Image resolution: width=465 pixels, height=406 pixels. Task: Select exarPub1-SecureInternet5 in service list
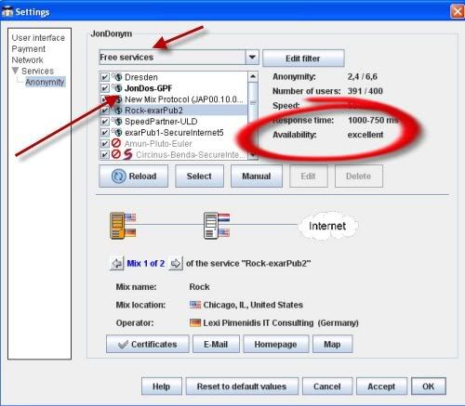(x=174, y=133)
